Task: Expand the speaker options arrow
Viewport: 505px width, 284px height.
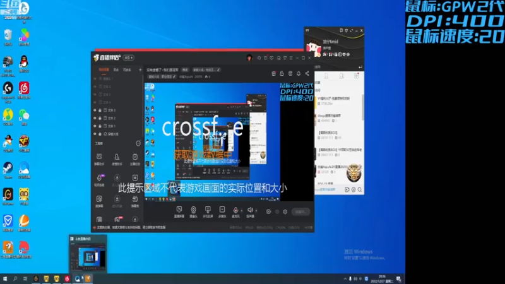Action: (x=256, y=211)
